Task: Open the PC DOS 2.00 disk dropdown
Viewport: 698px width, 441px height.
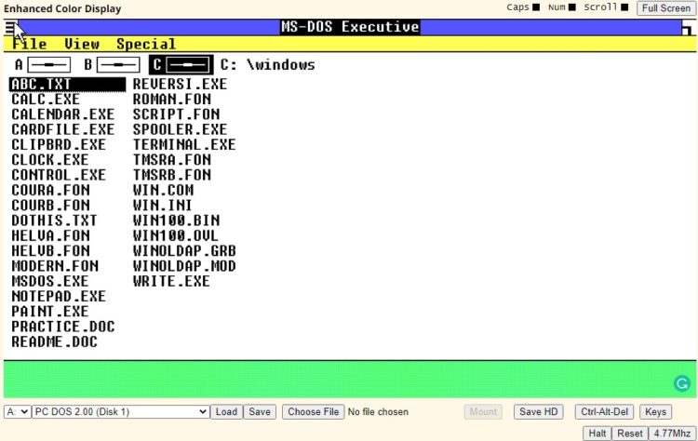Action: click(120, 411)
